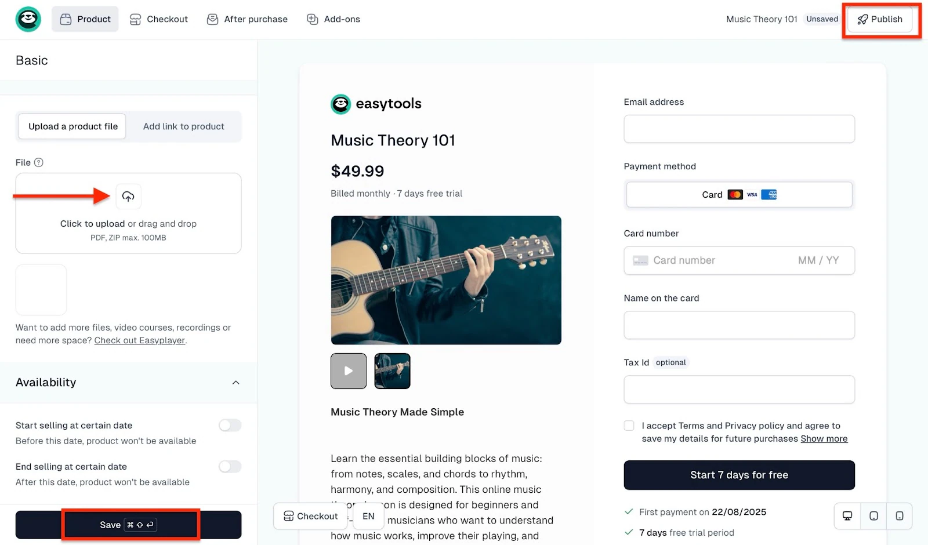Viewport: 928px width, 545px height.
Task: Play the video thumbnail under the guitar image
Action: 349,371
